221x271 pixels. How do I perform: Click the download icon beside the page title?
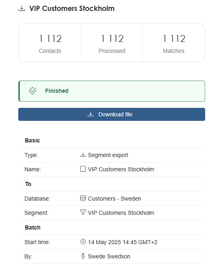[22, 8]
